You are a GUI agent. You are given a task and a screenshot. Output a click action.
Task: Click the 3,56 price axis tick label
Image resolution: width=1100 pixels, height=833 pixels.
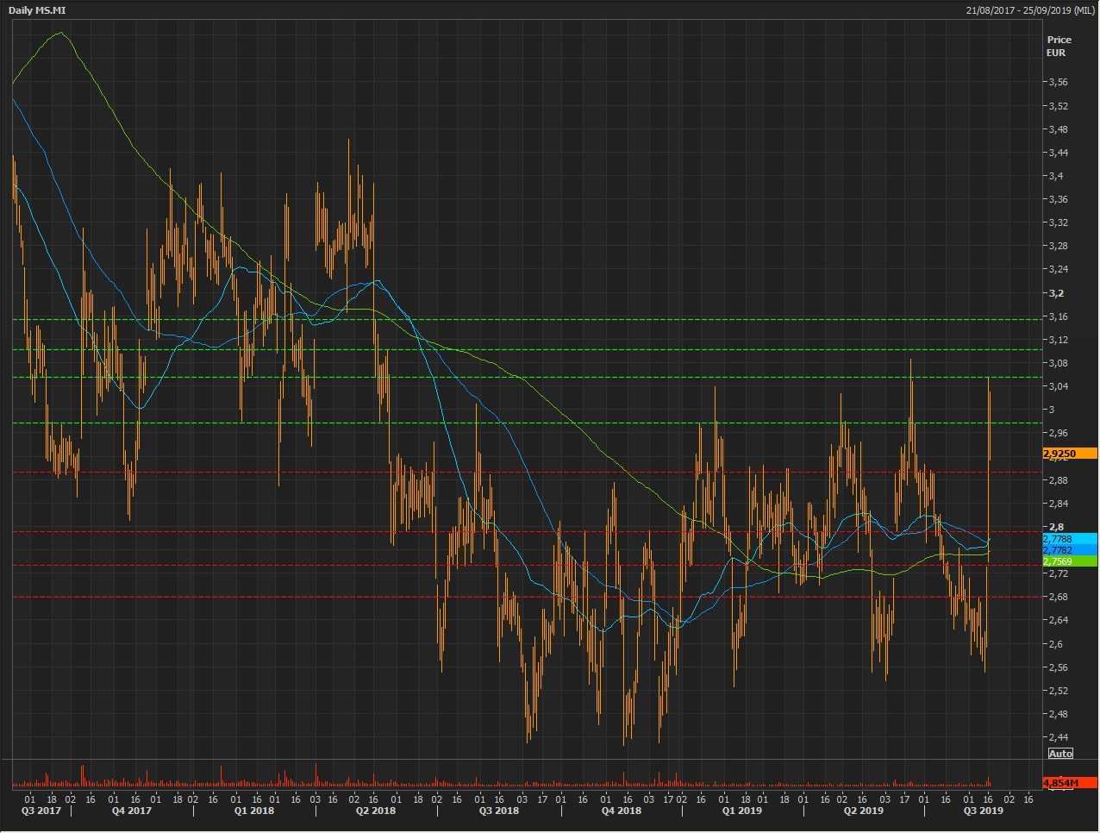[1057, 83]
